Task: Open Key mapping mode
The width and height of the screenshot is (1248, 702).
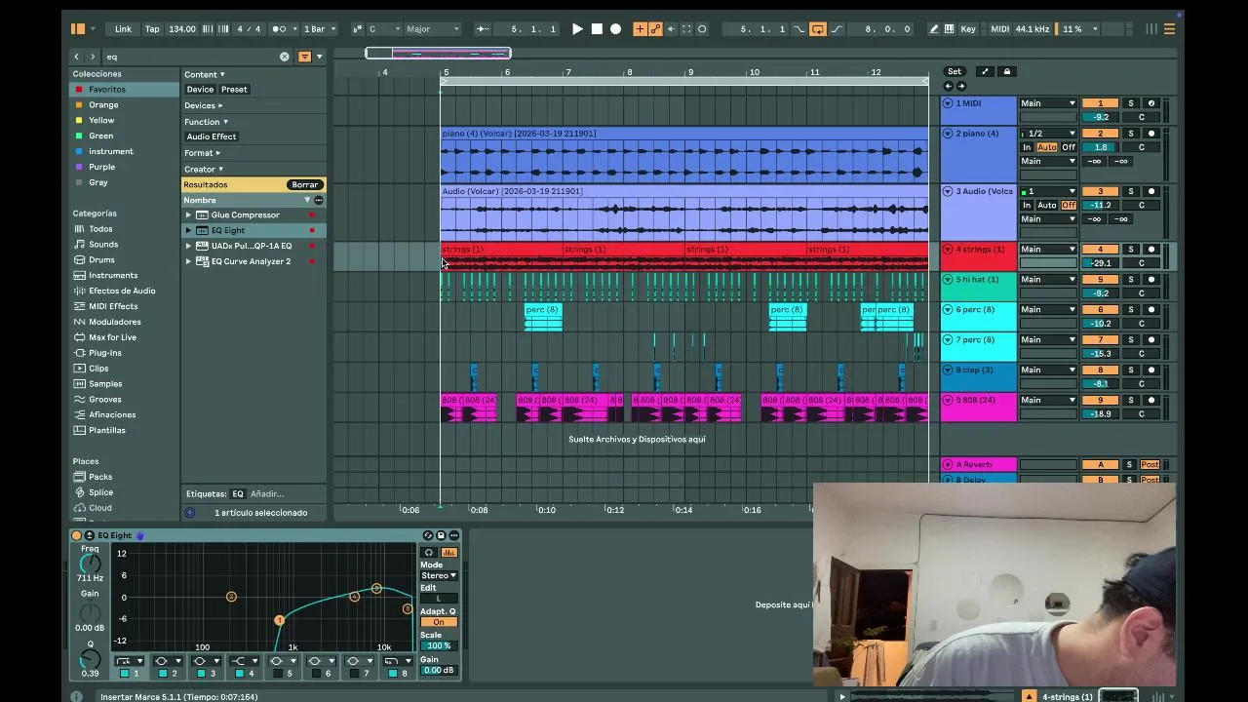Action: click(968, 29)
